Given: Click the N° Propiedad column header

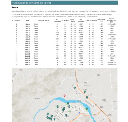Looking at the screenshot, I should click(16, 20).
